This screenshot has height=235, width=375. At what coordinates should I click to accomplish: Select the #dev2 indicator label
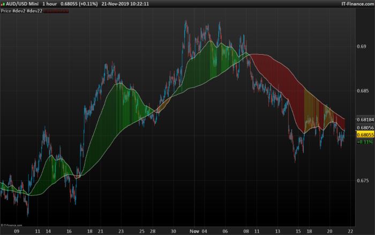point(19,11)
